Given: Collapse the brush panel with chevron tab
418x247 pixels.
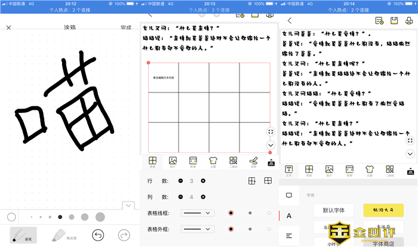Looking at the screenshot, I should coord(127,205).
